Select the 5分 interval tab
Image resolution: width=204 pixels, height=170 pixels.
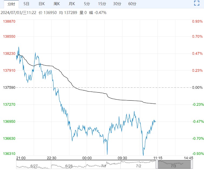(87, 4)
